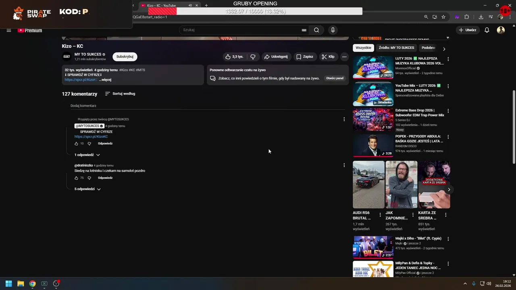Screen dimensions: 516x290
Task: Open the Utwórz create menu
Action: click(x=467, y=30)
